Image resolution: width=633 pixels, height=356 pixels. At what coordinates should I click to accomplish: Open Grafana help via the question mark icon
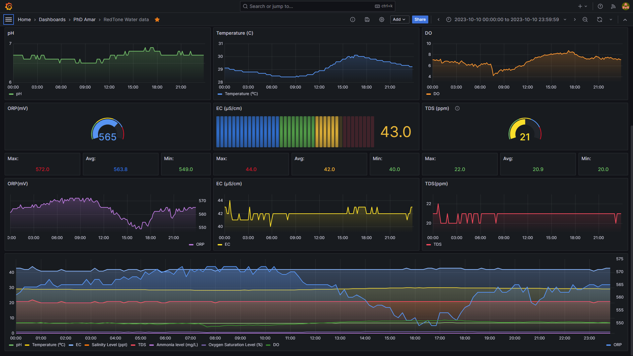tap(600, 6)
